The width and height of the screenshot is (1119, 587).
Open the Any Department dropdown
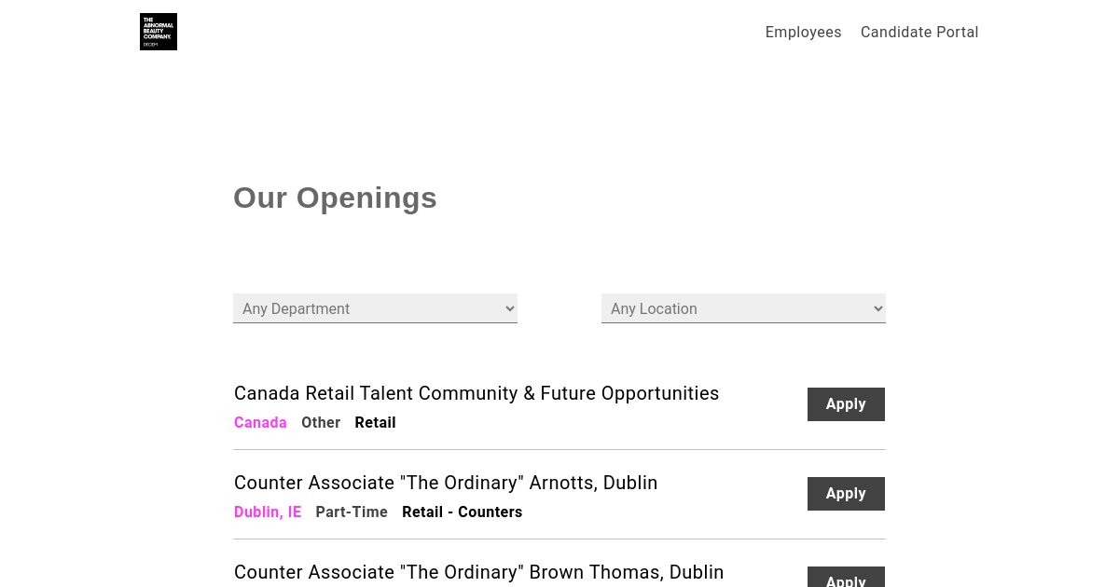point(373,308)
